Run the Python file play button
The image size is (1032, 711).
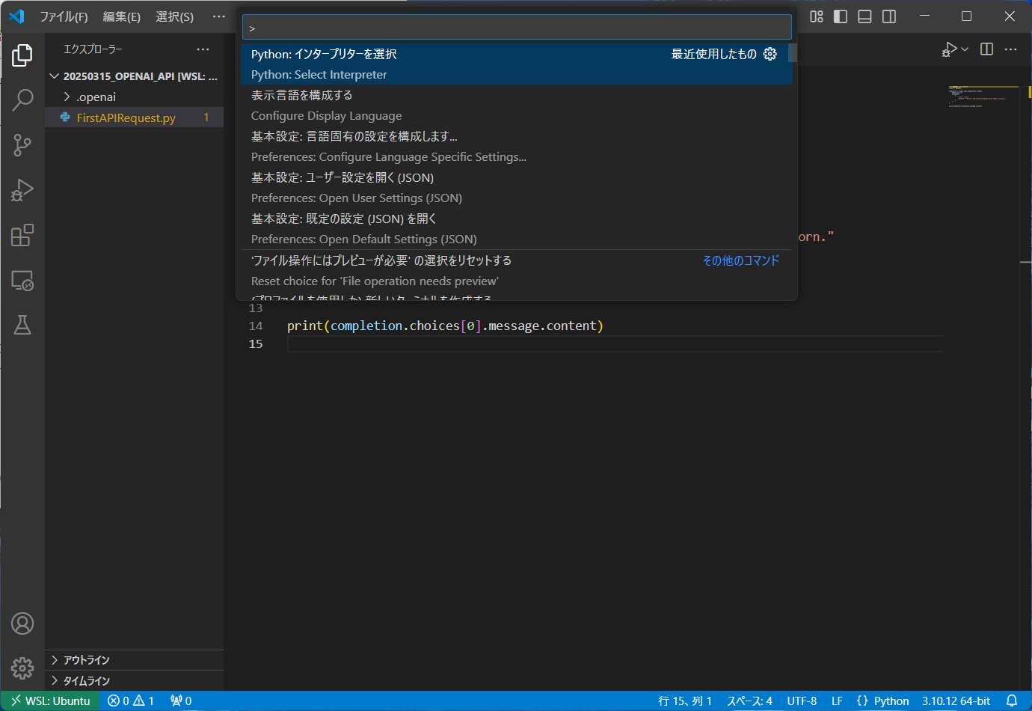coord(950,49)
